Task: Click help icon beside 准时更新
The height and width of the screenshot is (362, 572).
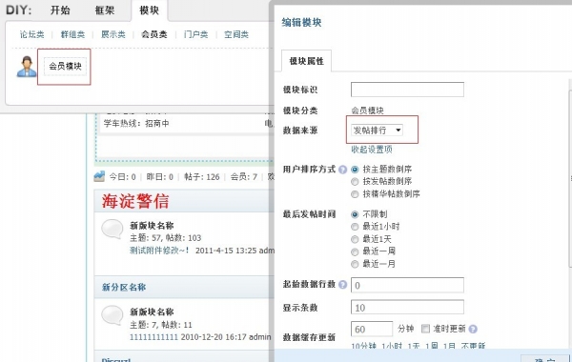Action: click(473, 329)
